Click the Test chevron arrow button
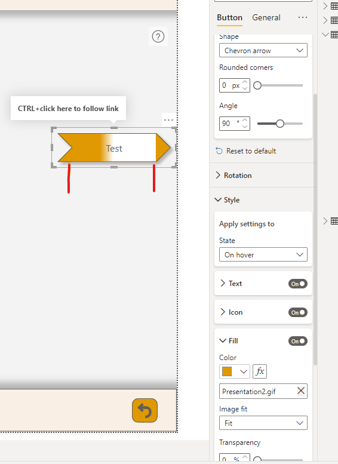Viewport: 338px width, 464px height. [x=114, y=148]
